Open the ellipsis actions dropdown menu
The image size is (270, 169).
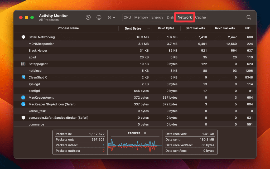pos(112,17)
